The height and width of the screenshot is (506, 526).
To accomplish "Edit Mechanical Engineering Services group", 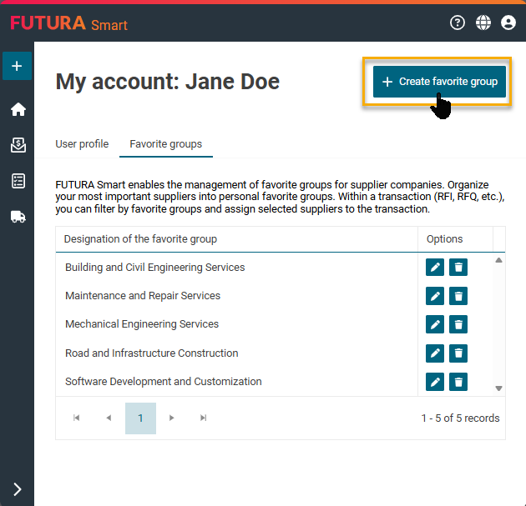I will point(435,324).
